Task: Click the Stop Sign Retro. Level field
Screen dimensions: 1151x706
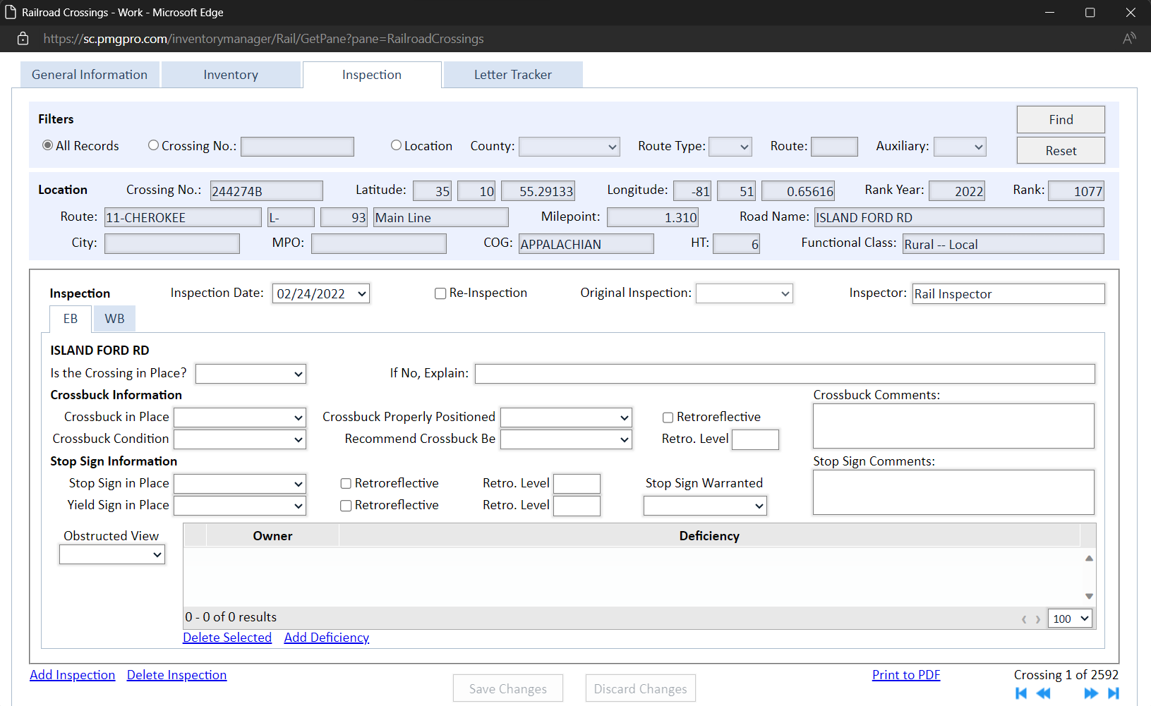Action: tap(577, 484)
